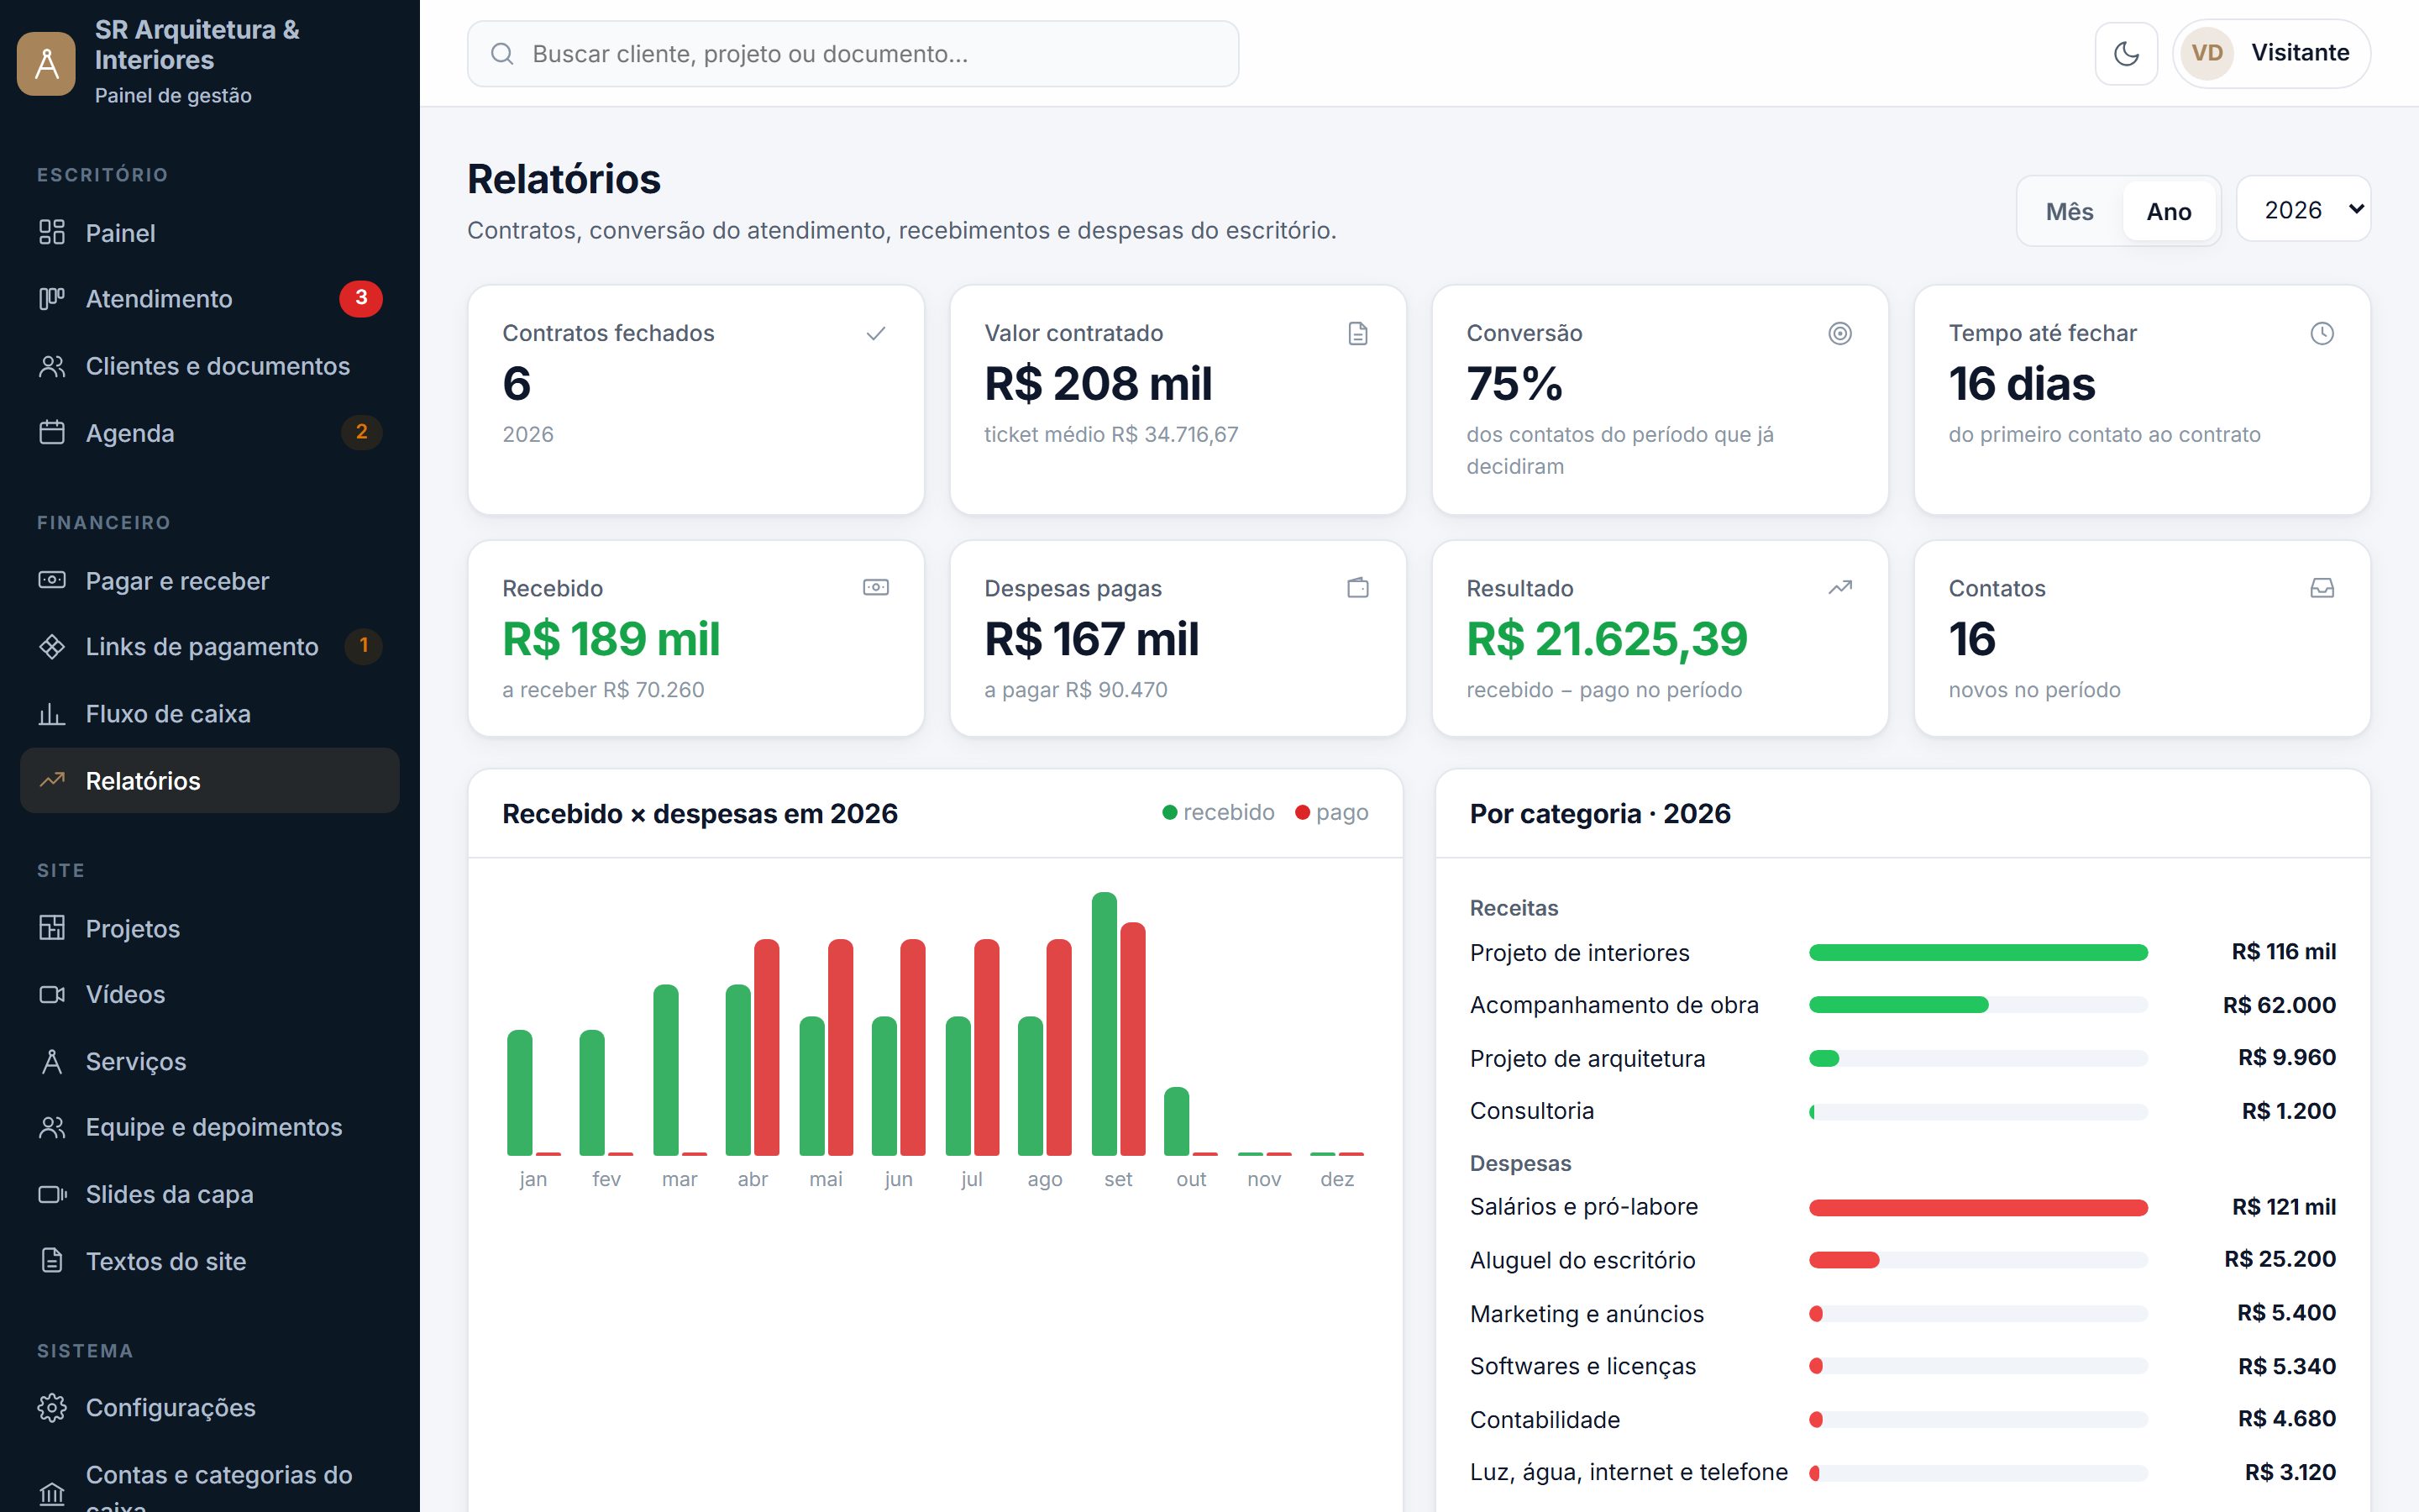
Task: Click the green recebido bar for set
Action: [x=1104, y=1023]
